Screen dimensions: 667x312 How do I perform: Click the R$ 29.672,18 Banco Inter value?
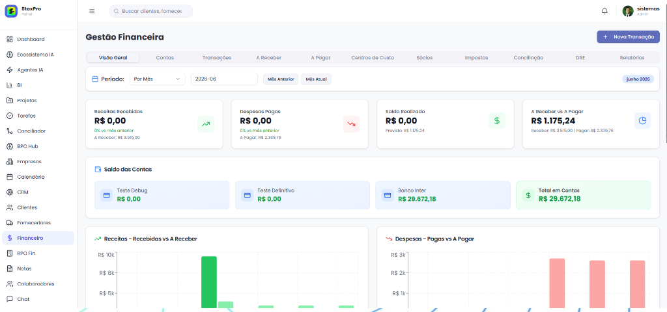[x=417, y=199]
